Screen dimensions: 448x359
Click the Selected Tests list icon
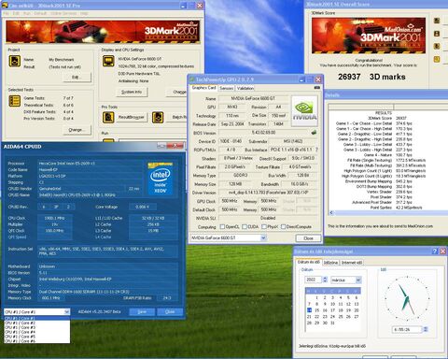pos(15,101)
